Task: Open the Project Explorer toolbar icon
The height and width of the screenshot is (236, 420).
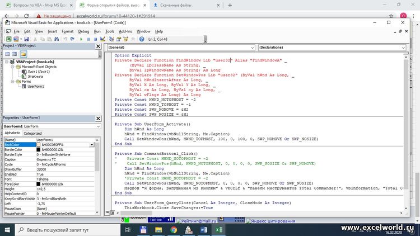Action: pos(111,39)
